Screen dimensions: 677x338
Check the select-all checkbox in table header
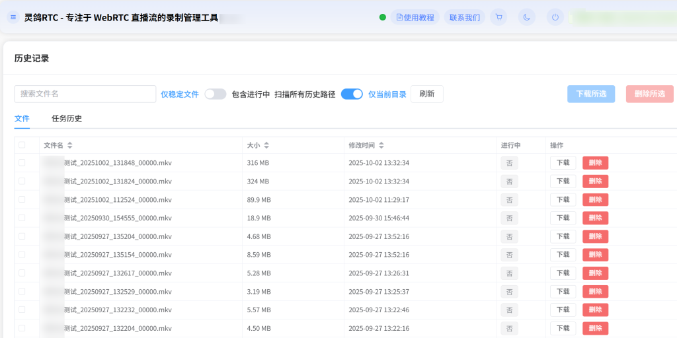coord(22,145)
